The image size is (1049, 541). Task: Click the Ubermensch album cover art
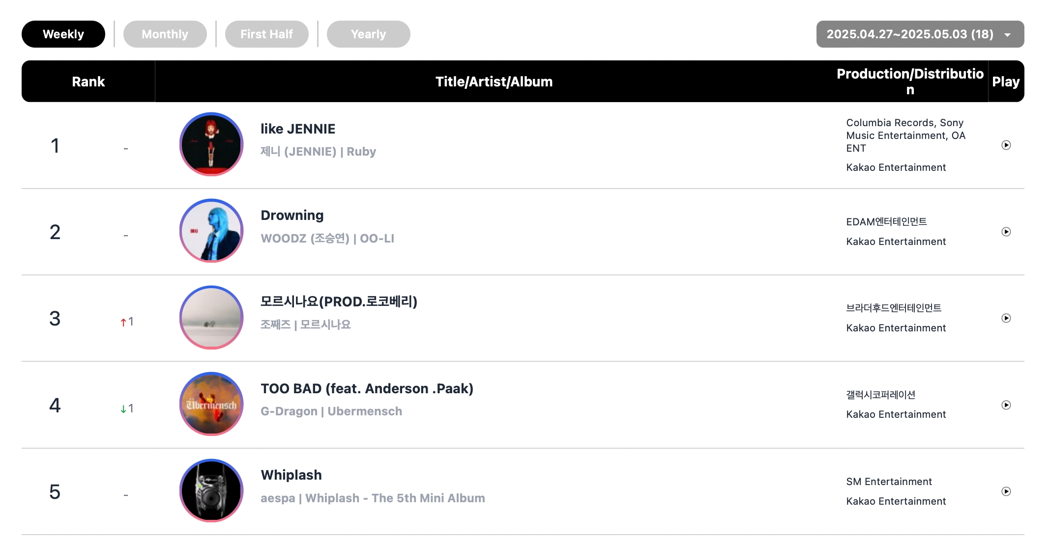(211, 404)
